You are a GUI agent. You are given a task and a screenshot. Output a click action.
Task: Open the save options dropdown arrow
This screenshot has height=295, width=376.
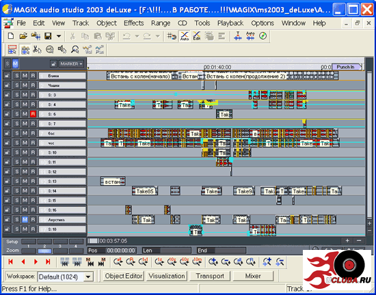[59, 36]
